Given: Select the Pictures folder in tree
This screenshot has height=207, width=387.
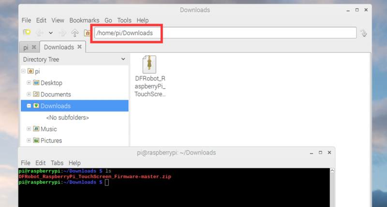Looking at the screenshot, I should (51, 140).
